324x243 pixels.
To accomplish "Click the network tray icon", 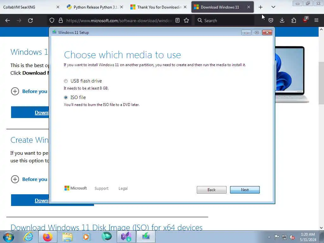I will 284,237.
